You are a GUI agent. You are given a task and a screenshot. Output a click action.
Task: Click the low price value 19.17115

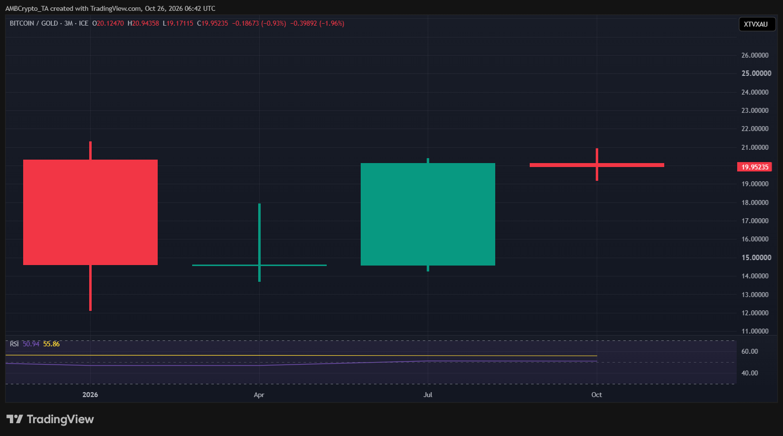click(x=180, y=23)
